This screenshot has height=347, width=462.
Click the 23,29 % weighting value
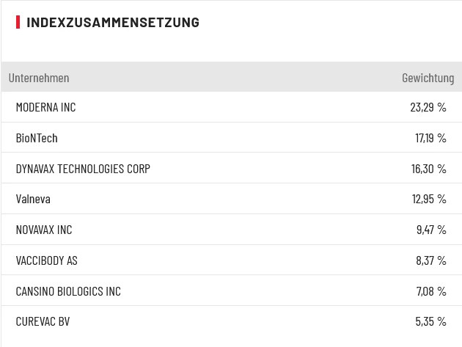pyautogui.click(x=428, y=107)
